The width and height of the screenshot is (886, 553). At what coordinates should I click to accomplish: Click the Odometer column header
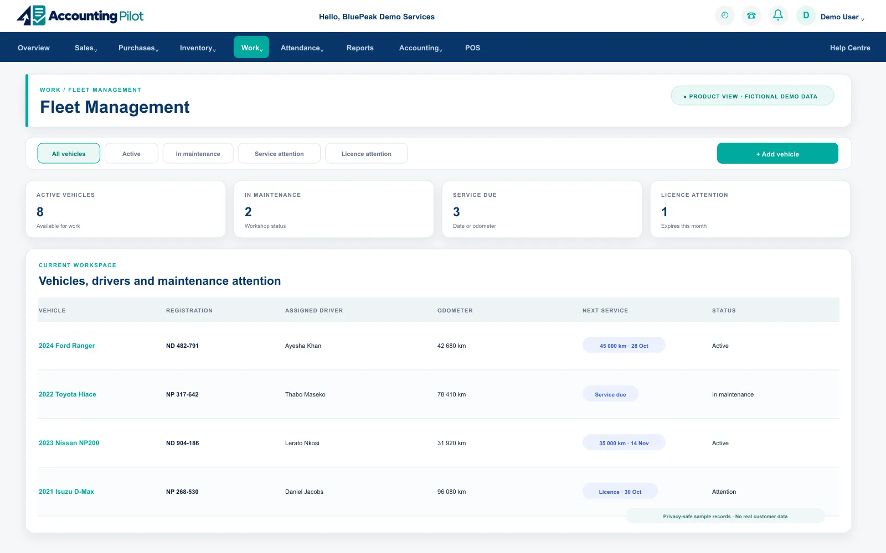pos(455,311)
